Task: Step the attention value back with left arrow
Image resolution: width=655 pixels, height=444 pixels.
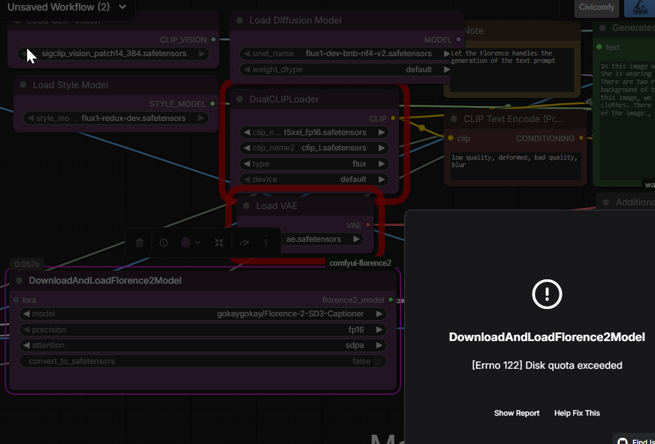Action: [x=26, y=345]
